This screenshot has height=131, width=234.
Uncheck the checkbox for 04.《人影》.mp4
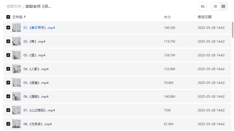pyautogui.click(x=8, y=69)
